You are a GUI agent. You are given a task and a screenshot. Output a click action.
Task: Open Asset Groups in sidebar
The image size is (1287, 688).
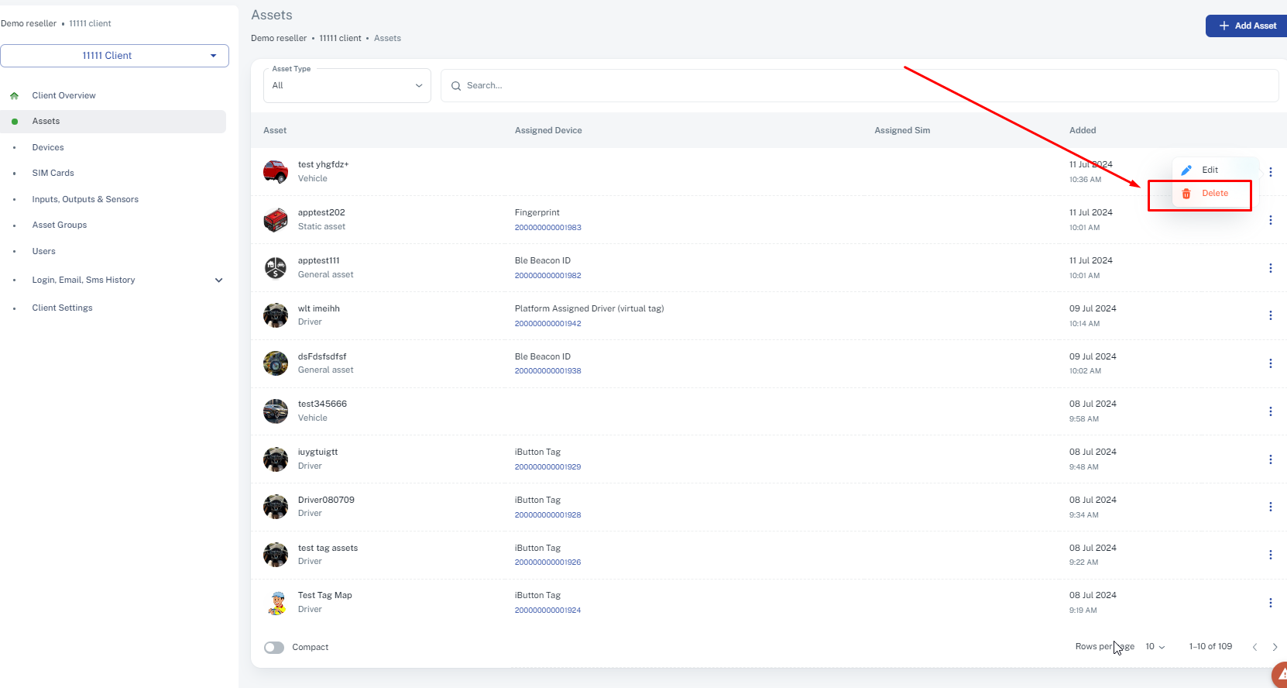point(60,225)
